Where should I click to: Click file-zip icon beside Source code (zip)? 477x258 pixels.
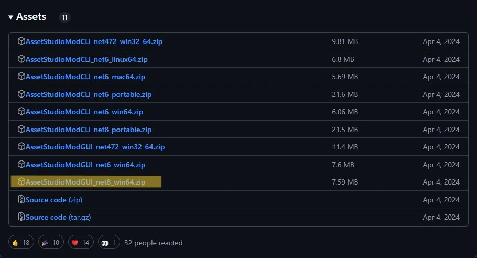[x=21, y=199]
